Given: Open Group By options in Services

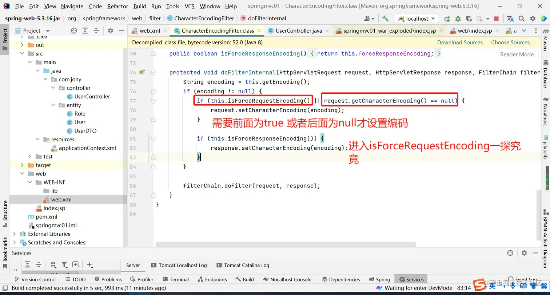Looking at the screenshot, I should tap(53, 264).
